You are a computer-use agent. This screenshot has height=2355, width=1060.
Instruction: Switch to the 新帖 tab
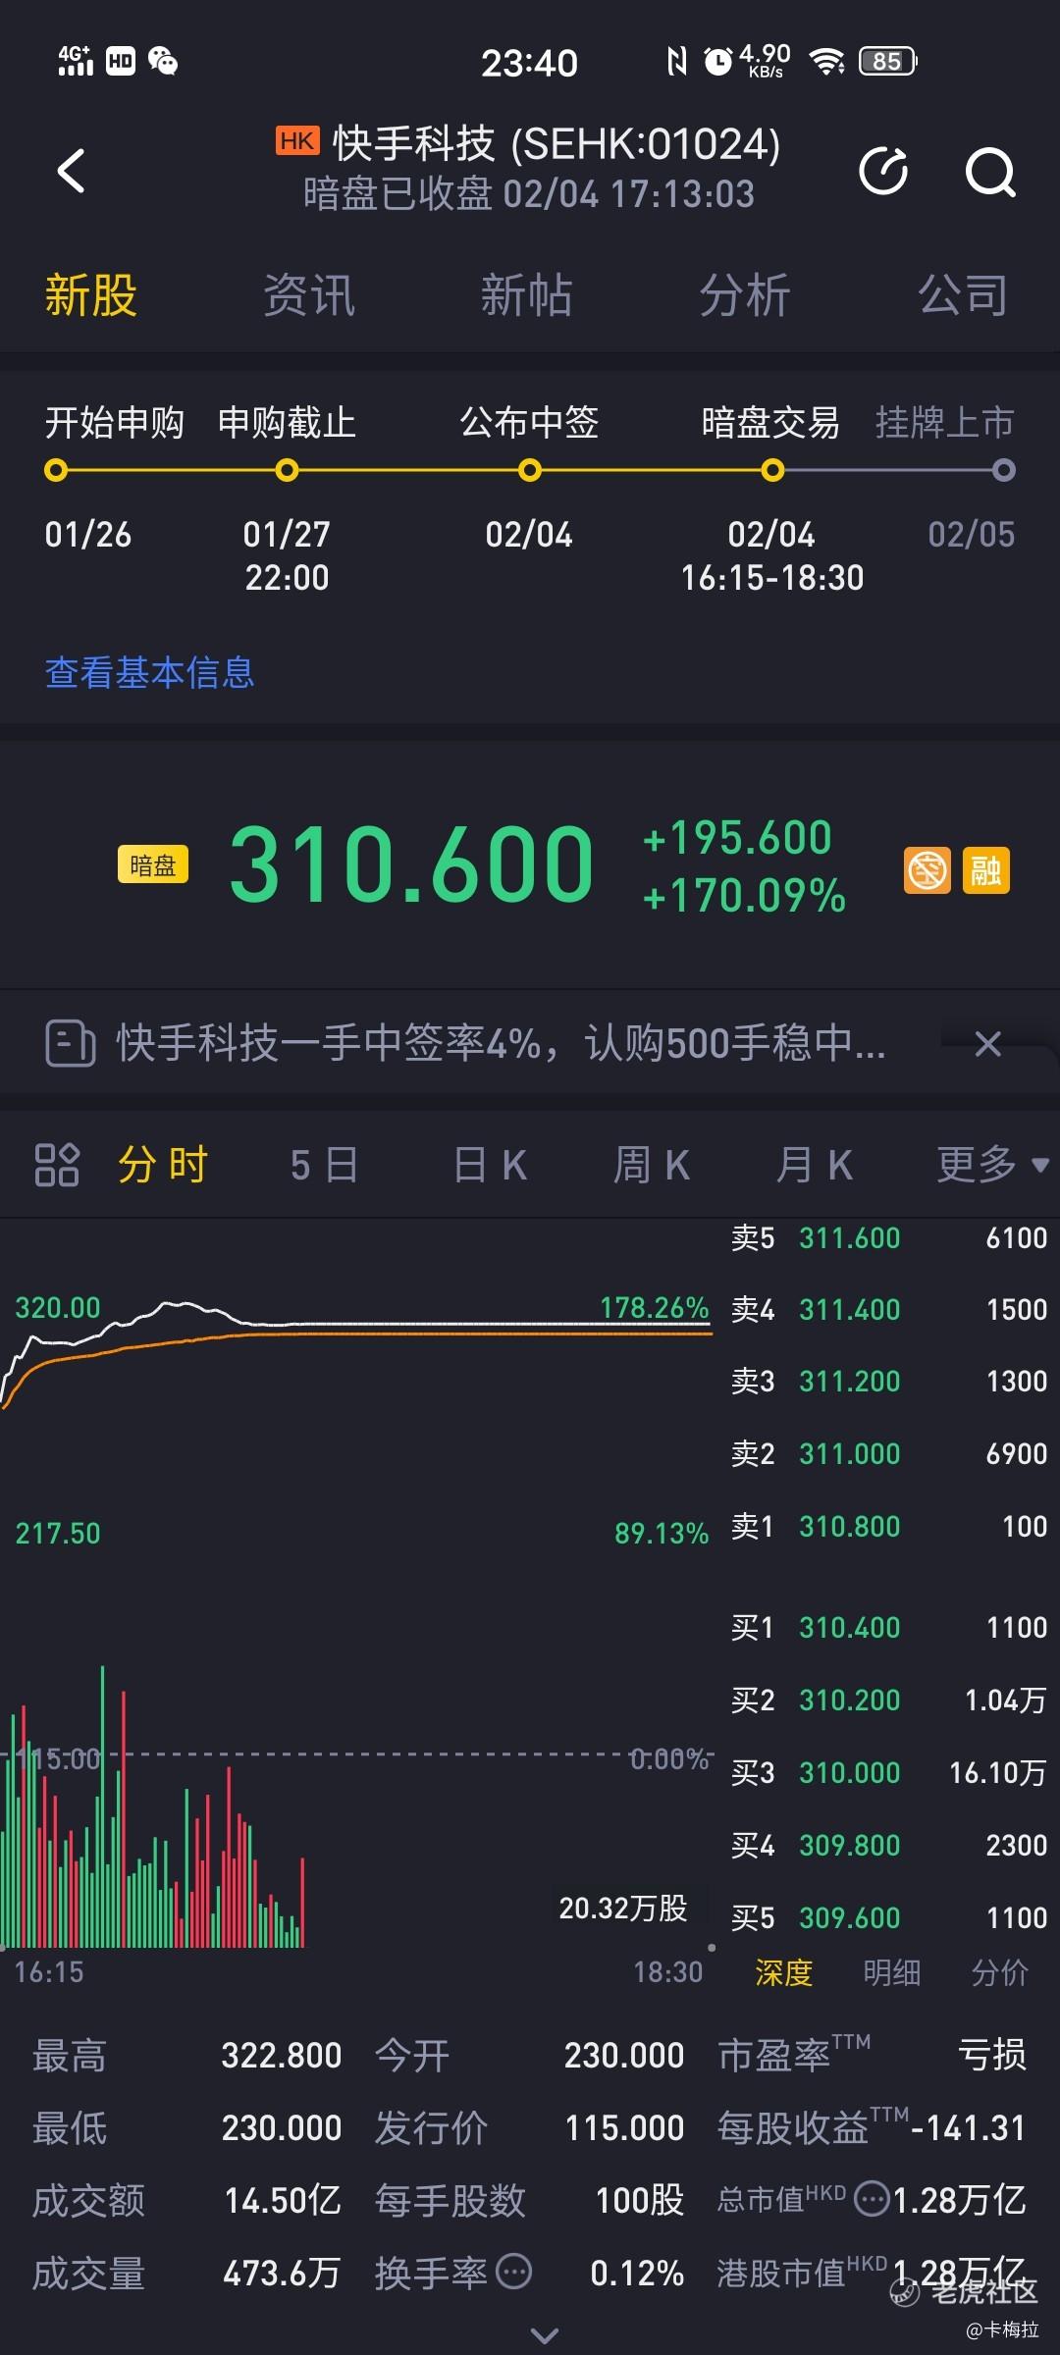[x=526, y=295]
